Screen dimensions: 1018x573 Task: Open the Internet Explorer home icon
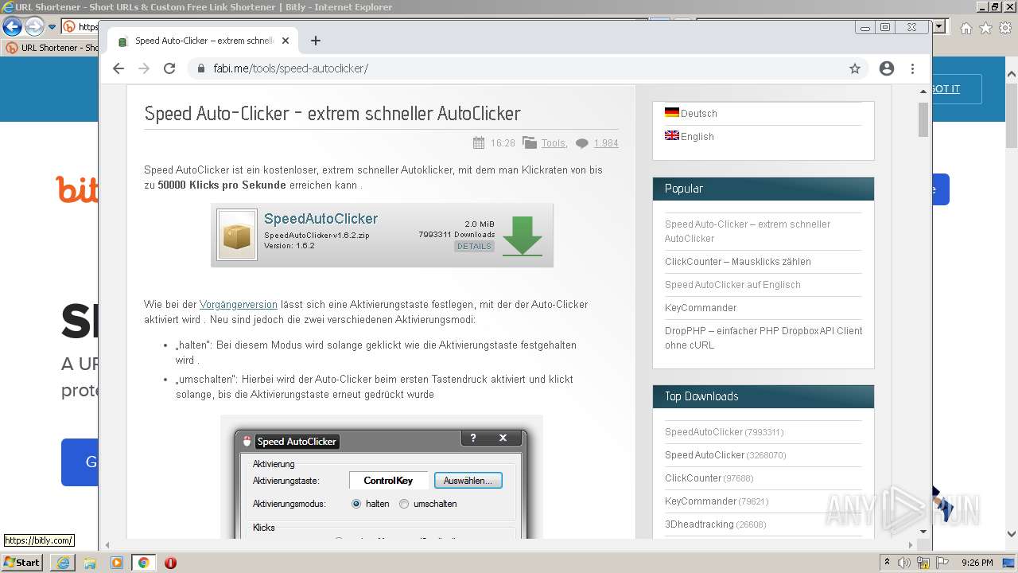(966, 28)
